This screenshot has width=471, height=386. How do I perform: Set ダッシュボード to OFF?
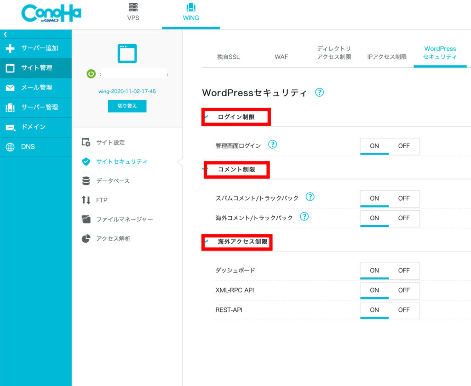(x=404, y=271)
